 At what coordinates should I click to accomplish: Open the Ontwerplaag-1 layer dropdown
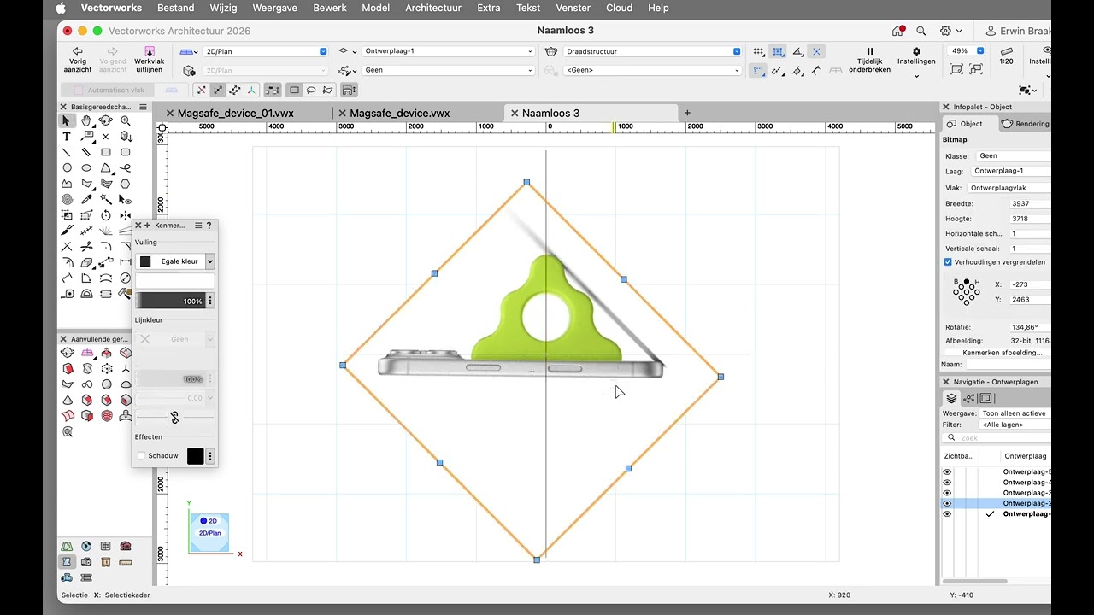tap(448, 51)
